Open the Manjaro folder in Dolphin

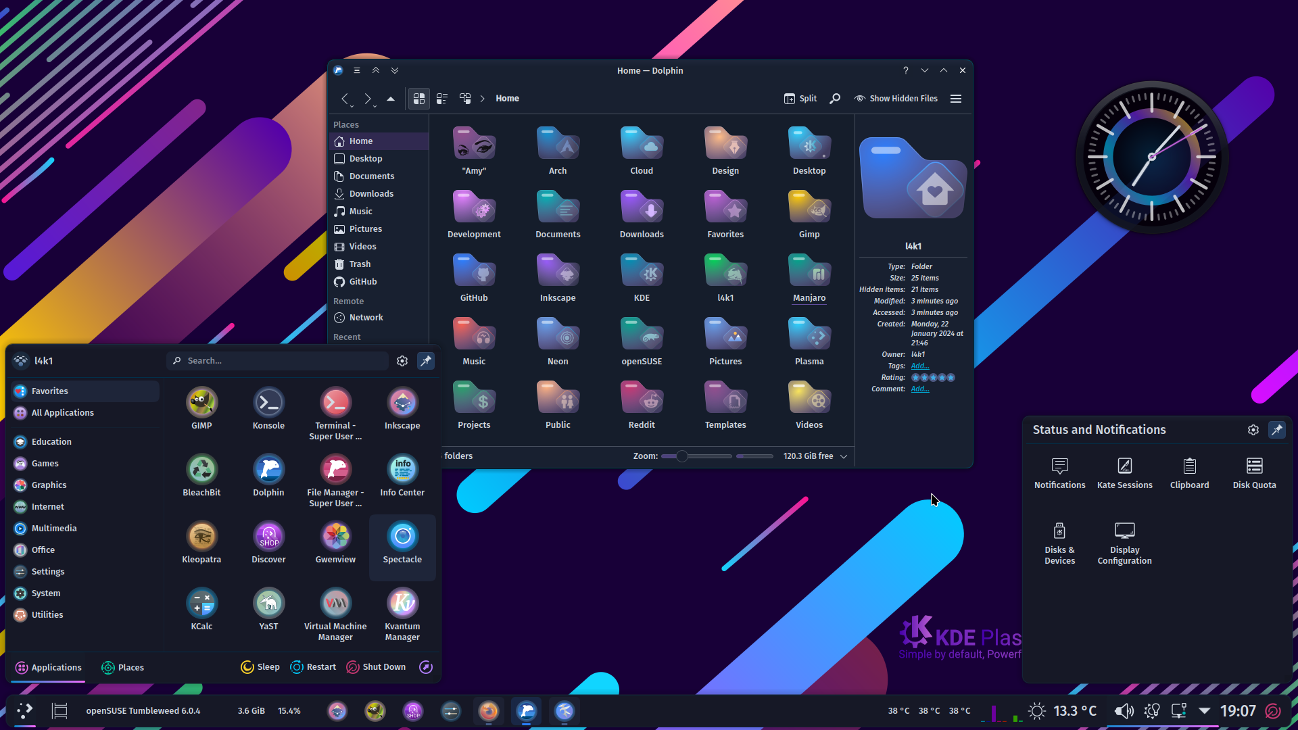[809, 278]
